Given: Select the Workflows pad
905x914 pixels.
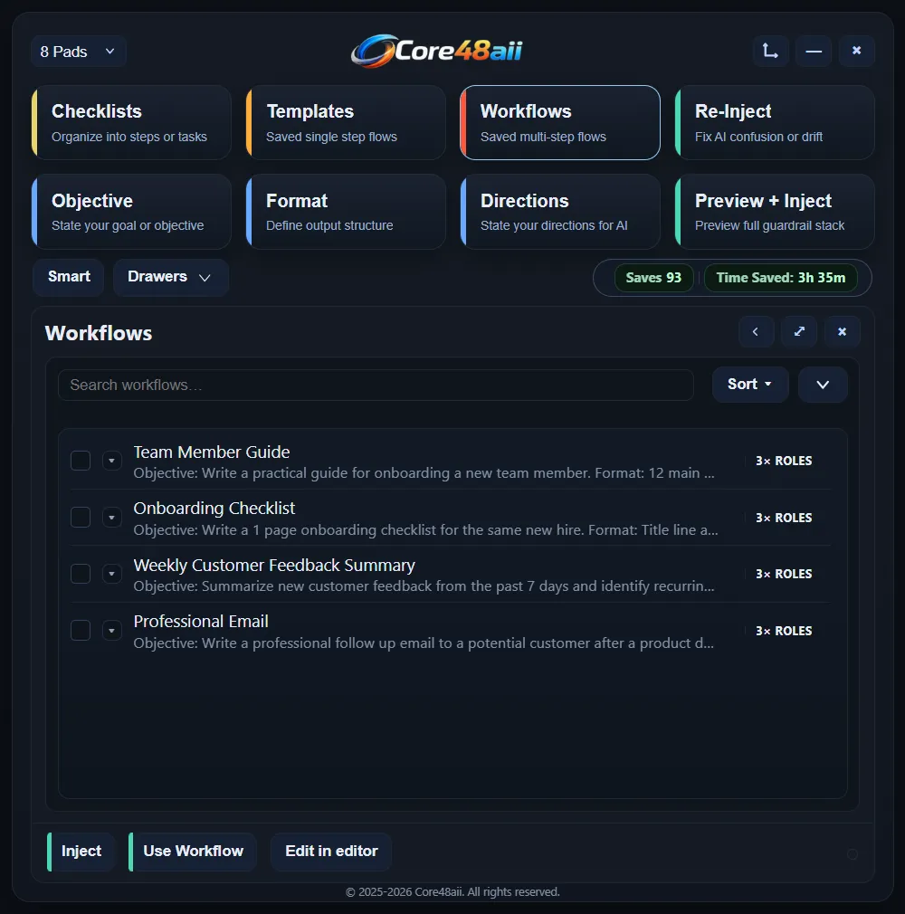Looking at the screenshot, I should [560, 122].
